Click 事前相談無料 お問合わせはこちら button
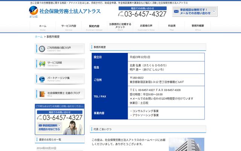Viewport: 241px width, 151px height. pos(49,127)
